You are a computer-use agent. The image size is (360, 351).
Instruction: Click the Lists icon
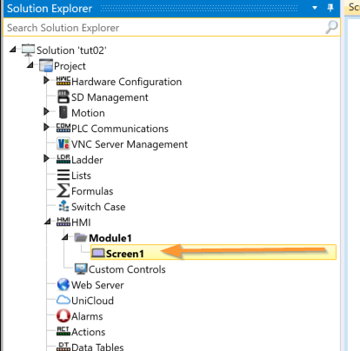click(x=63, y=175)
